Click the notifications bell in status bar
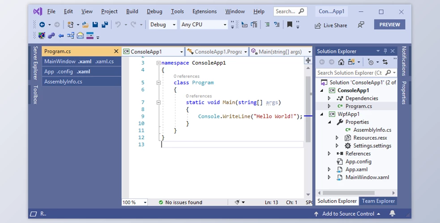This screenshot has width=440, height=223. pyautogui.click(x=392, y=214)
